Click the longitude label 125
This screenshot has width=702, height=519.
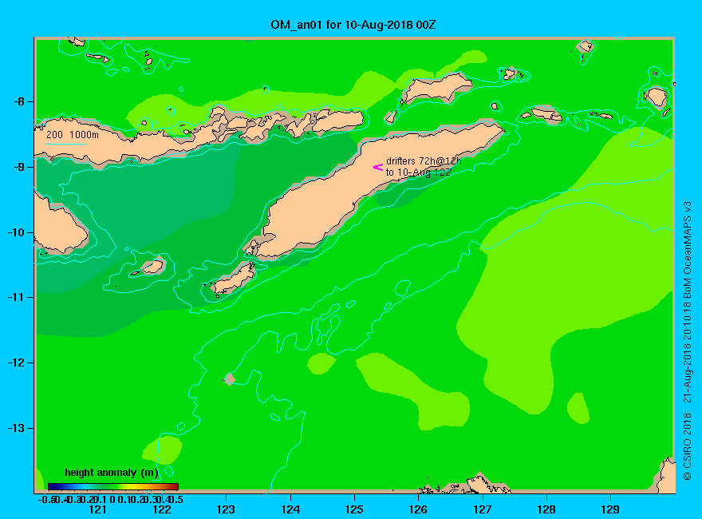coord(354,509)
